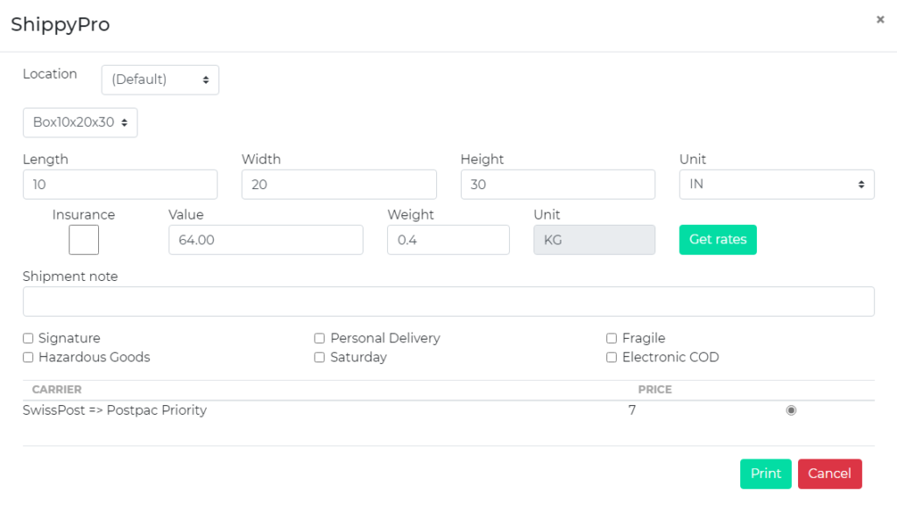Screen dimensions: 897x512
Task: Enable the Insurance checkbox
Action: pyautogui.click(x=83, y=239)
